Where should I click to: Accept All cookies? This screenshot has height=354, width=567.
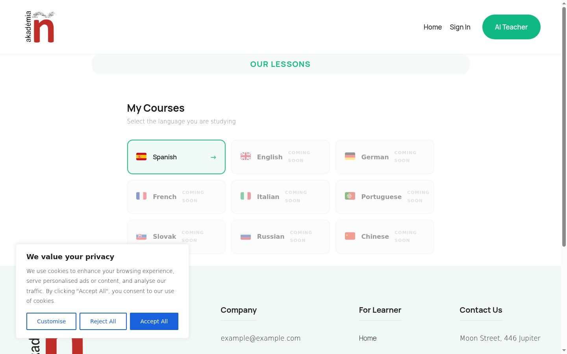click(154, 321)
